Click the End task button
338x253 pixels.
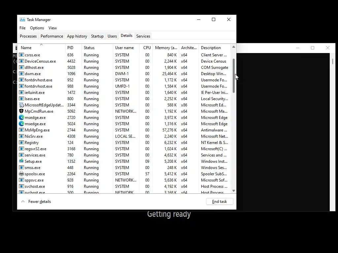point(220,202)
